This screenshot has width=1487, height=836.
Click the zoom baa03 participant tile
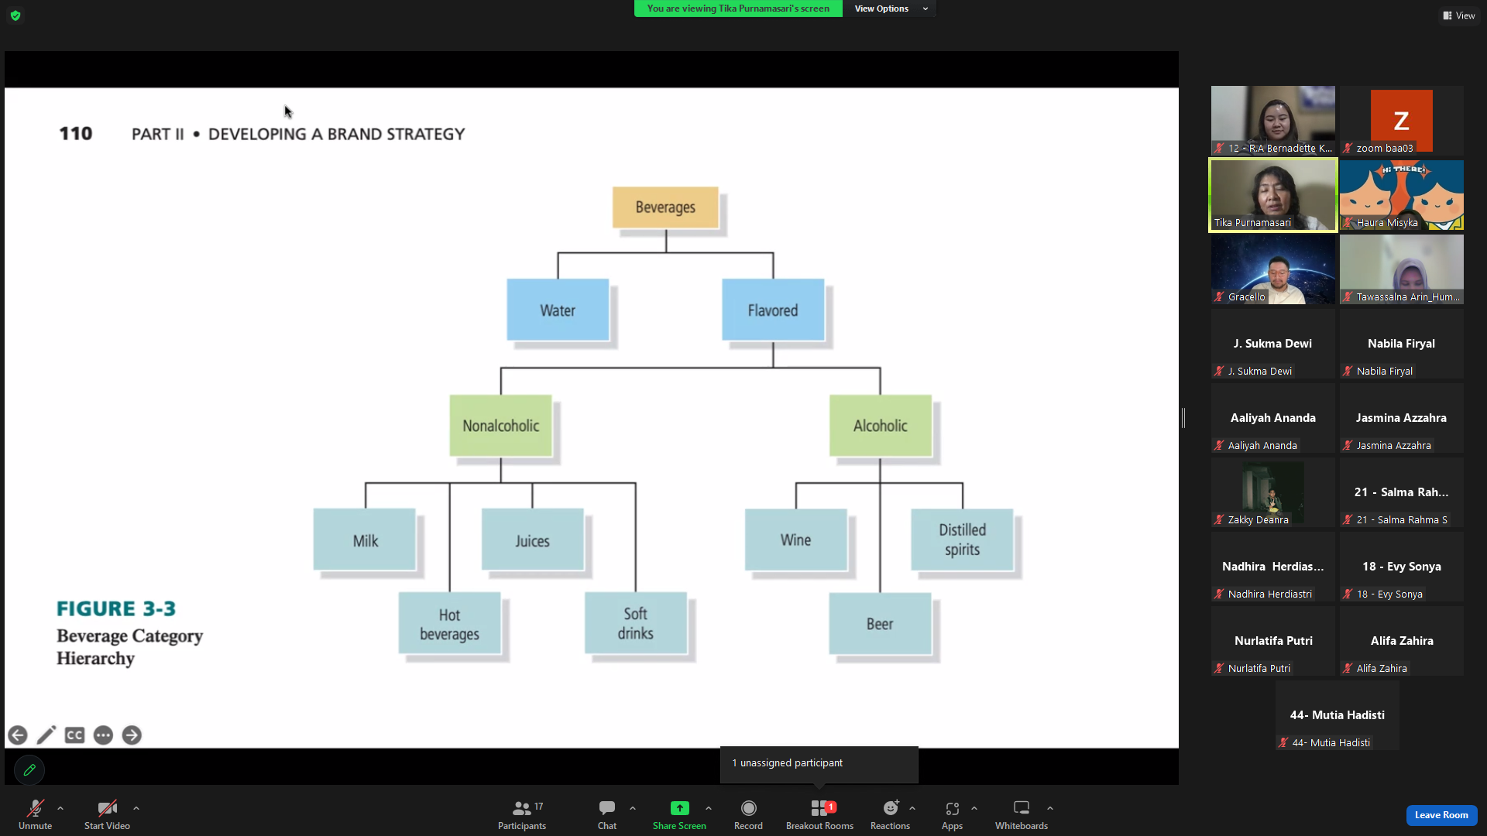1401,121
